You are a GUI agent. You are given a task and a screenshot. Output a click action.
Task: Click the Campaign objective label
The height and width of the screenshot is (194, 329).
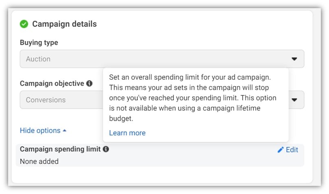pos(52,83)
